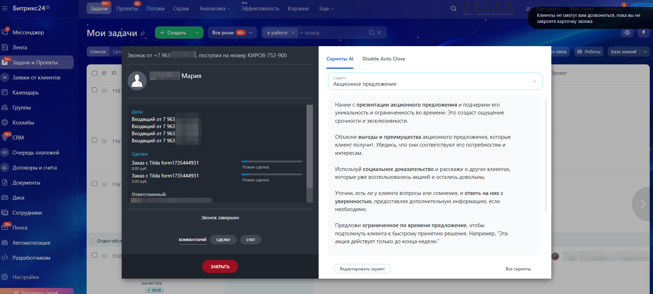Select the Скрипты AI tab in call card

point(340,59)
